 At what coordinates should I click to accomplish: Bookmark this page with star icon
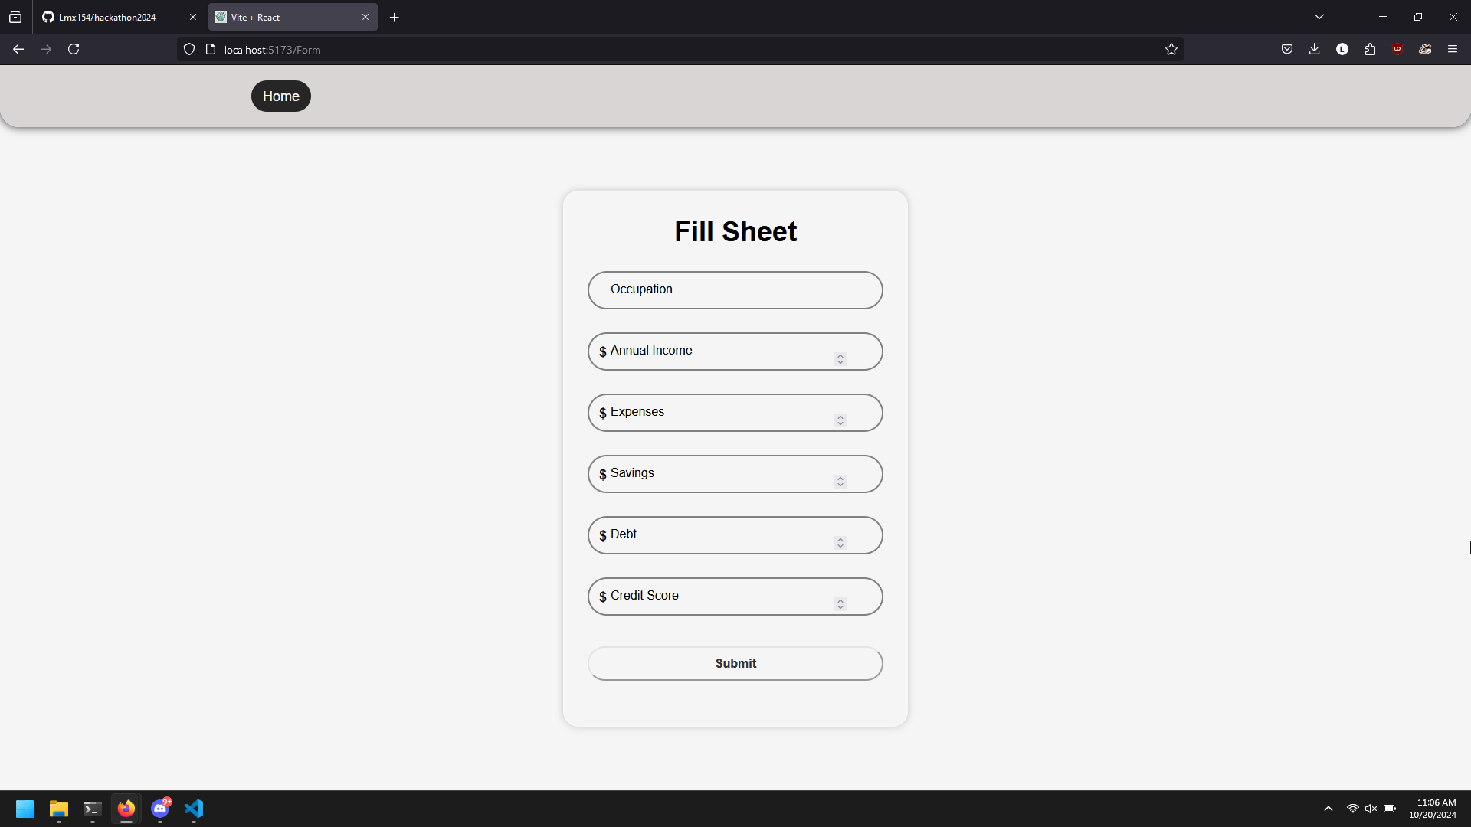tap(1171, 50)
